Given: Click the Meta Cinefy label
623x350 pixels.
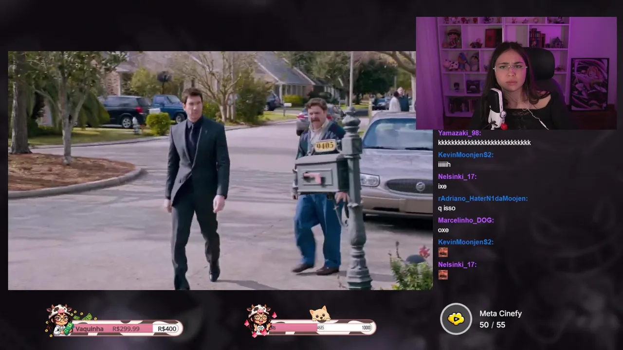Looking at the screenshot, I should coord(500,314).
